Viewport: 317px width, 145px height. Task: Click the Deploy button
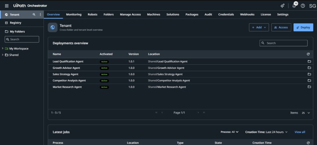[303, 28]
